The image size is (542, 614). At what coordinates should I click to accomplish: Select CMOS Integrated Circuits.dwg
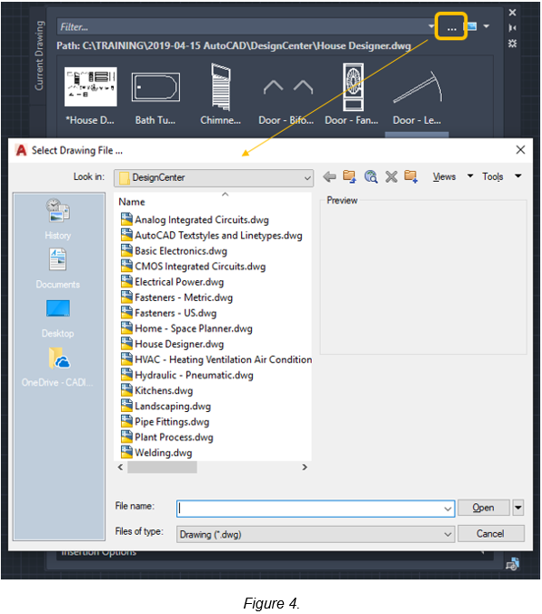tap(200, 267)
